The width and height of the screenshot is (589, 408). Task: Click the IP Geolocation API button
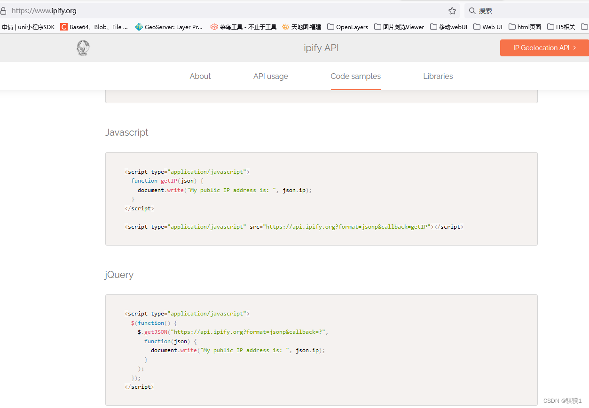pyautogui.click(x=544, y=48)
